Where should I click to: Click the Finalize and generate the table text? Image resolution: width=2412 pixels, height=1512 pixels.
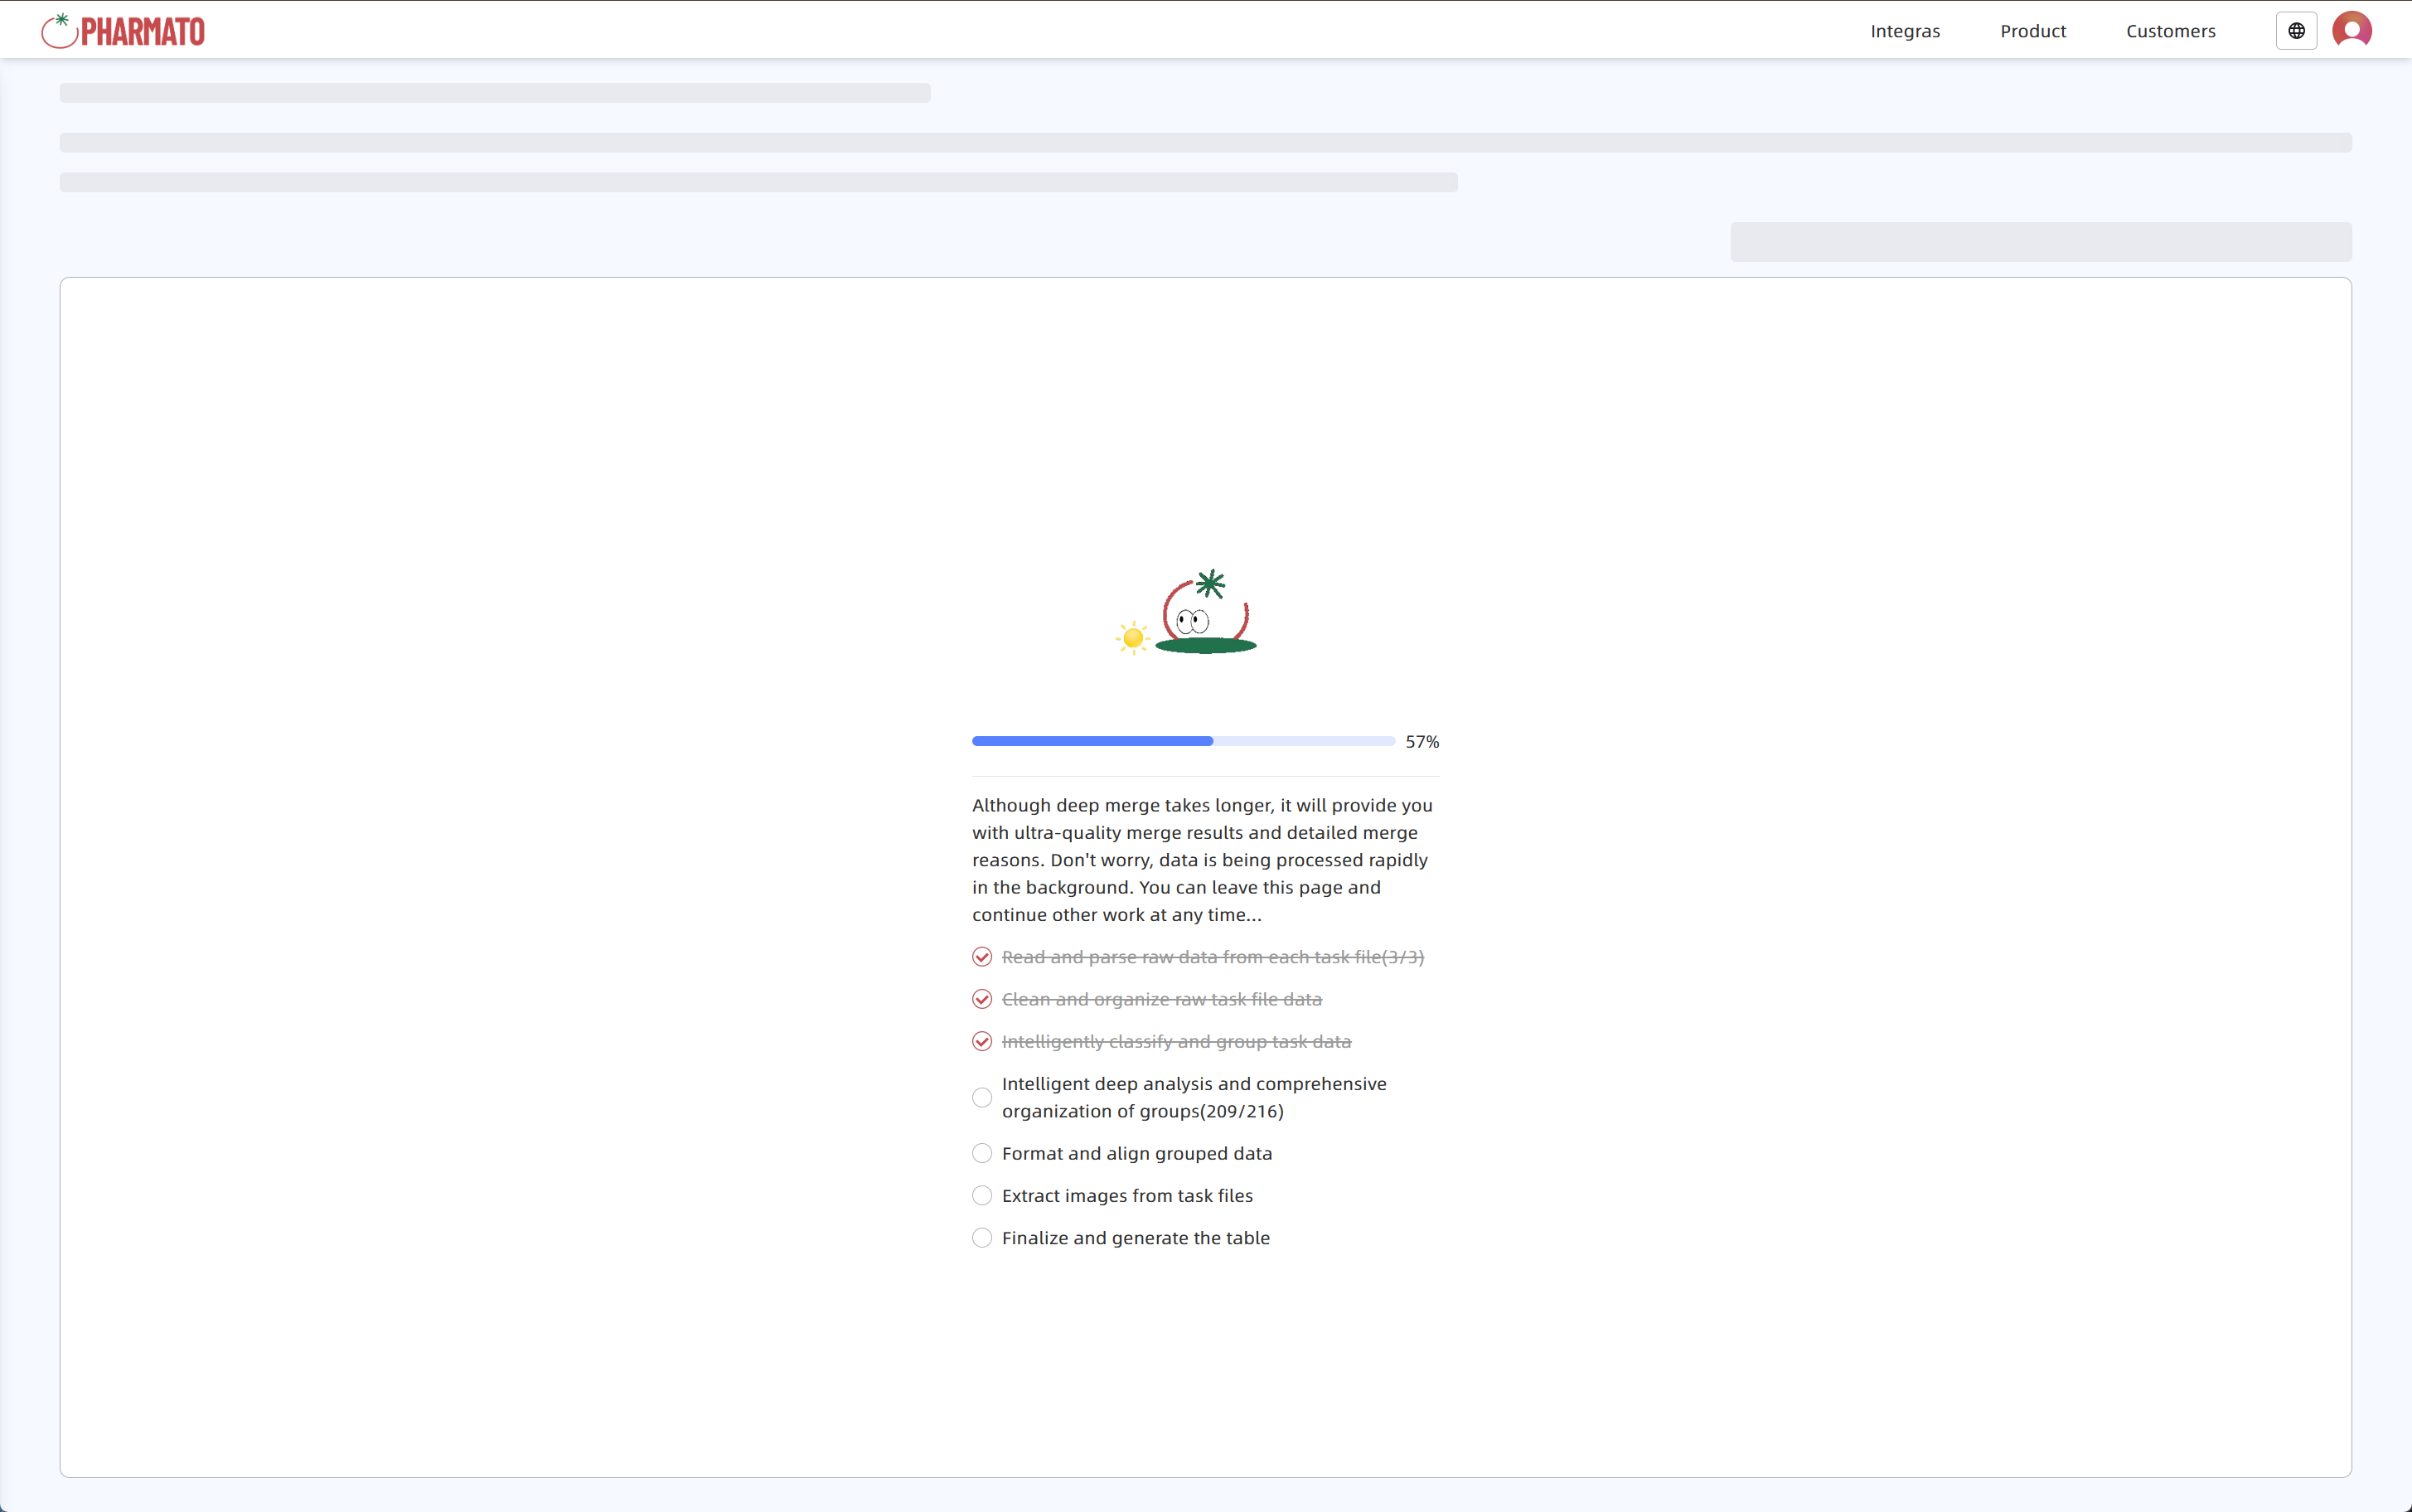point(1136,1237)
